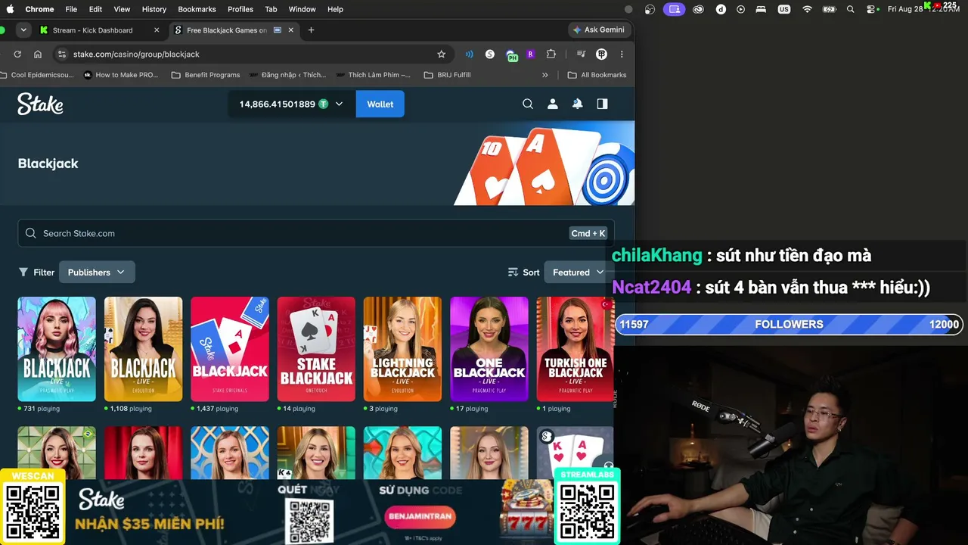This screenshot has height=545, width=968.
Task: Open the Chrome media control icon
Action: [x=581, y=54]
